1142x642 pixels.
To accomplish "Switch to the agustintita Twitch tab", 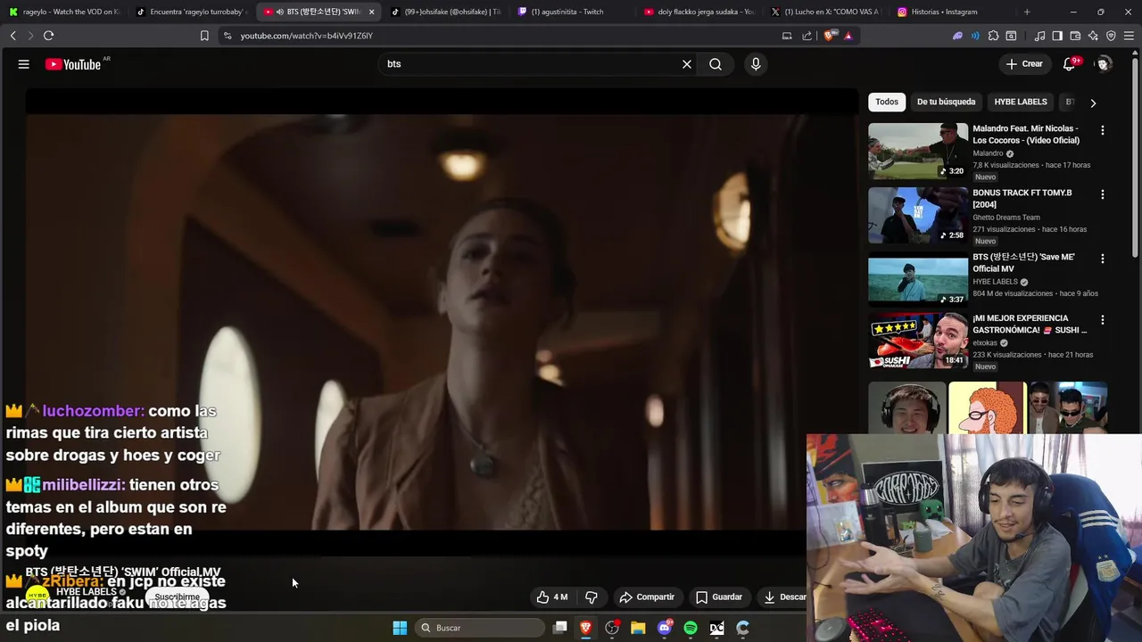I will tap(573, 12).
